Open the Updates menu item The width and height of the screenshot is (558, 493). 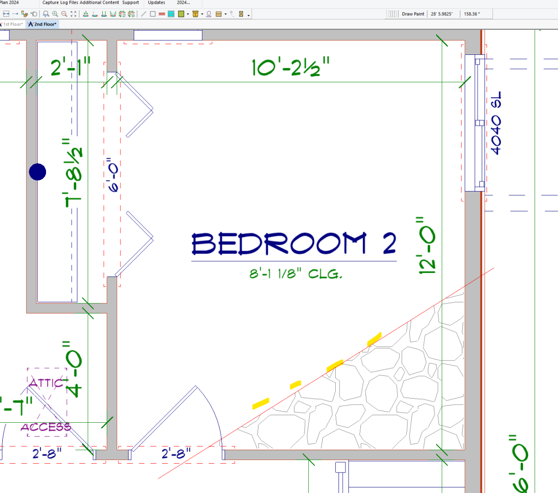tap(157, 3)
